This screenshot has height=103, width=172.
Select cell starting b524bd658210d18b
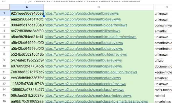tap(27, 54)
